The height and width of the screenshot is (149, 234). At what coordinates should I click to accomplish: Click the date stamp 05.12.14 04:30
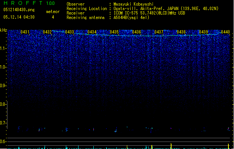pyautogui.click(x=19, y=17)
